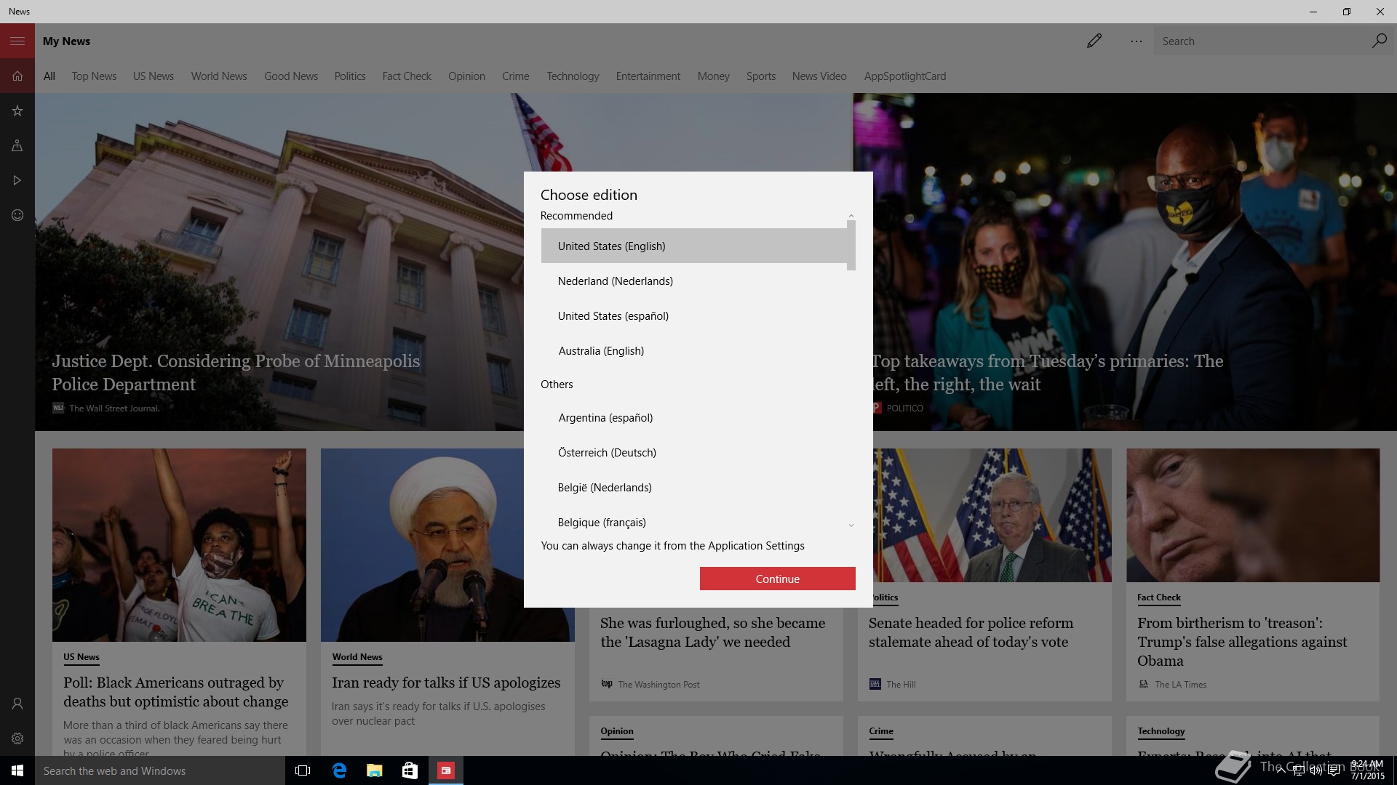Open Videos play icon in sidebar
The image size is (1397, 785).
[x=17, y=180]
